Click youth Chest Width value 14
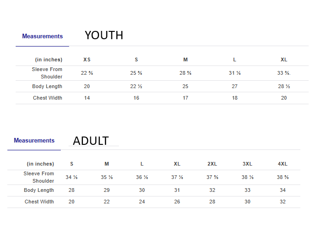This screenshot has height=238, width=322. [87, 98]
